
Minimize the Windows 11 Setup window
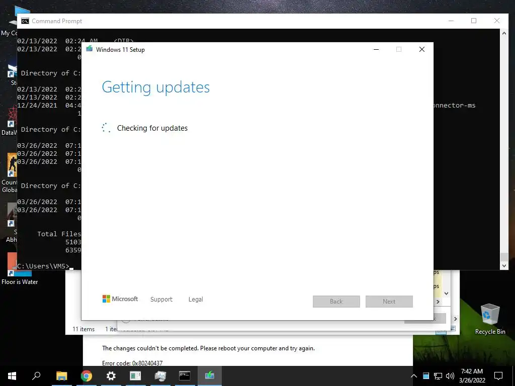[376, 50]
